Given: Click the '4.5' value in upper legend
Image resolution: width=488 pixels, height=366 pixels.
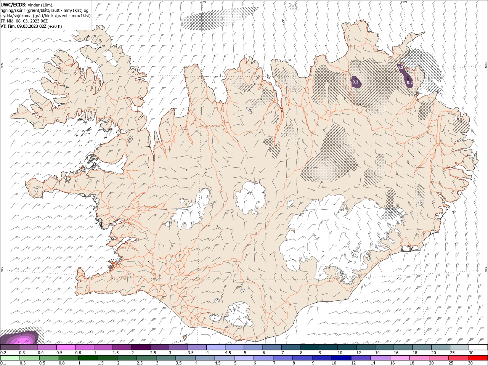Looking at the screenshot, I should [228, 353].
